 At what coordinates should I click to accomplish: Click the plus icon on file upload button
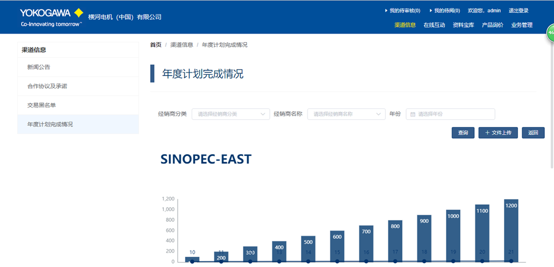coord(487,133)
